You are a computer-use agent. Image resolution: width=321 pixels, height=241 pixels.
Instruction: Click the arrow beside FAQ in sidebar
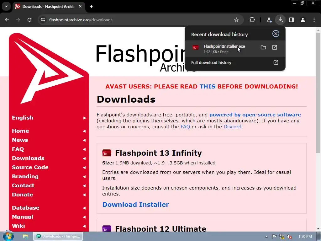[84, 149]
